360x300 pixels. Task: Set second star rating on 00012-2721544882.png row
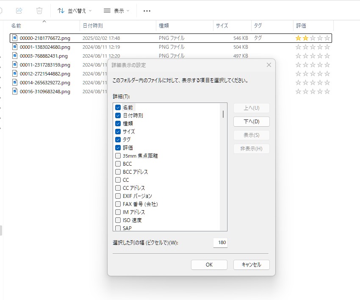(305, 73)
